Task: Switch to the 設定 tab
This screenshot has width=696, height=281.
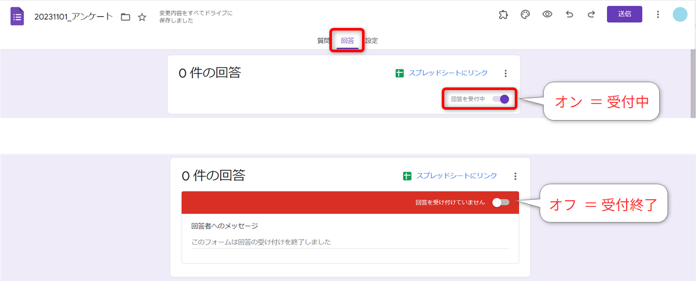Action: 372,41
